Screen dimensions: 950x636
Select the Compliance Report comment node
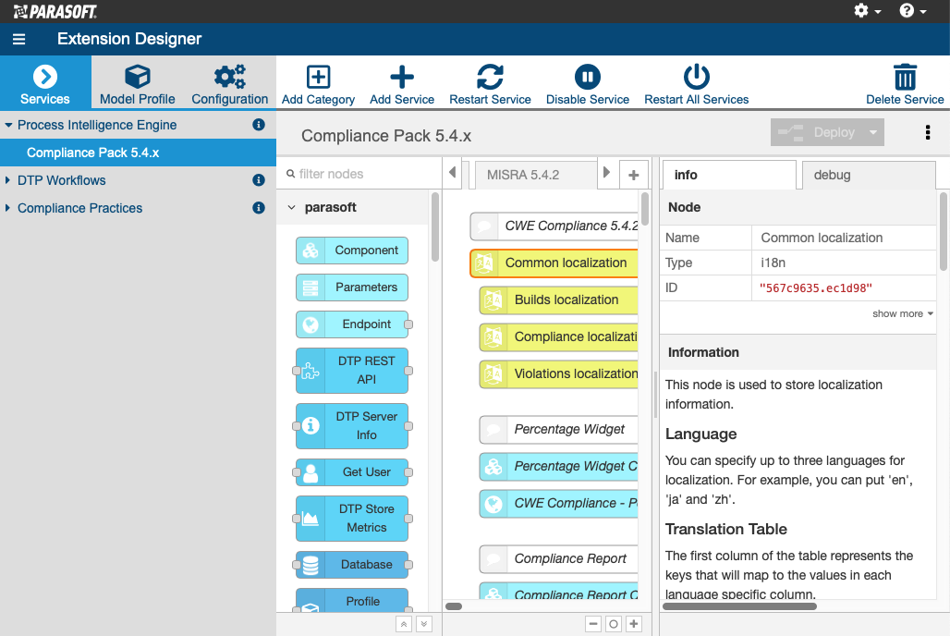coord(559,559)
